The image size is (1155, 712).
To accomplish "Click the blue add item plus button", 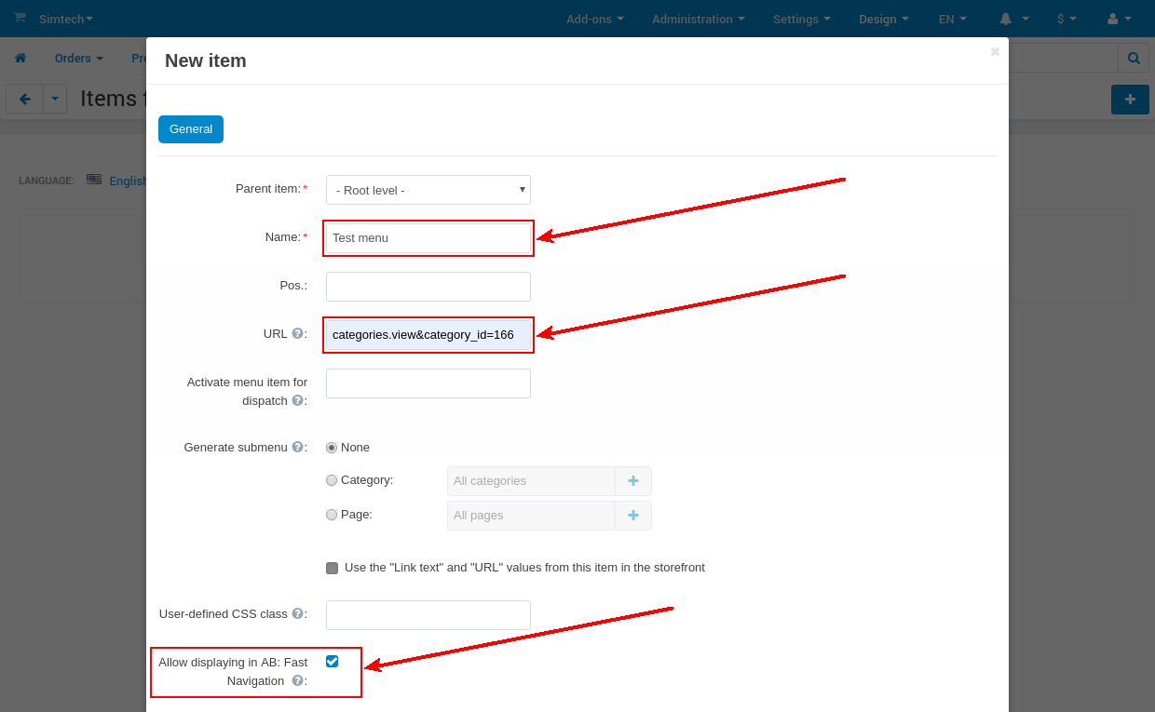I will 1130,100.
